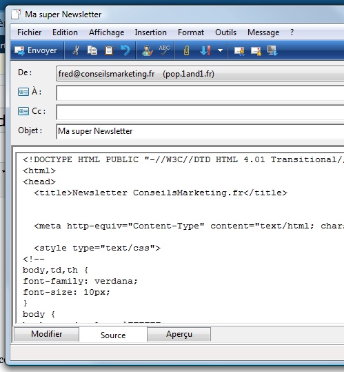Click the "body,td,th {" line

click(x=55, y=270)
